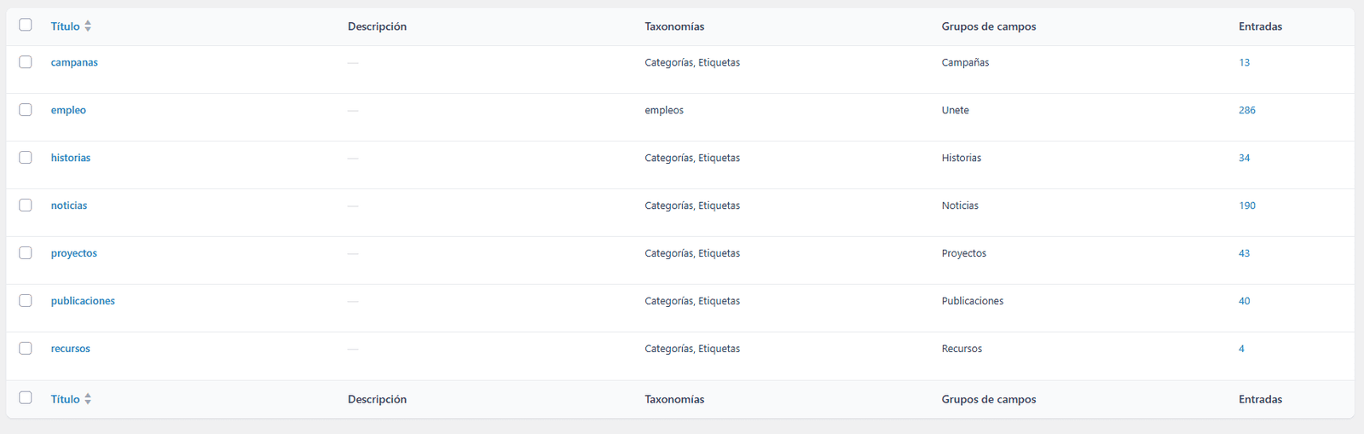Image resolution: width=1364 pixels, height=434 pixels.
Task: Mark the noticias row checkbox
Action: (x=26, y=205)
